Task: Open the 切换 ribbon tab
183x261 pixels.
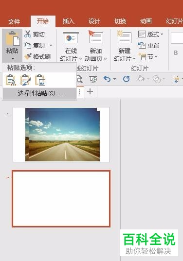Action: pos(120,21)
